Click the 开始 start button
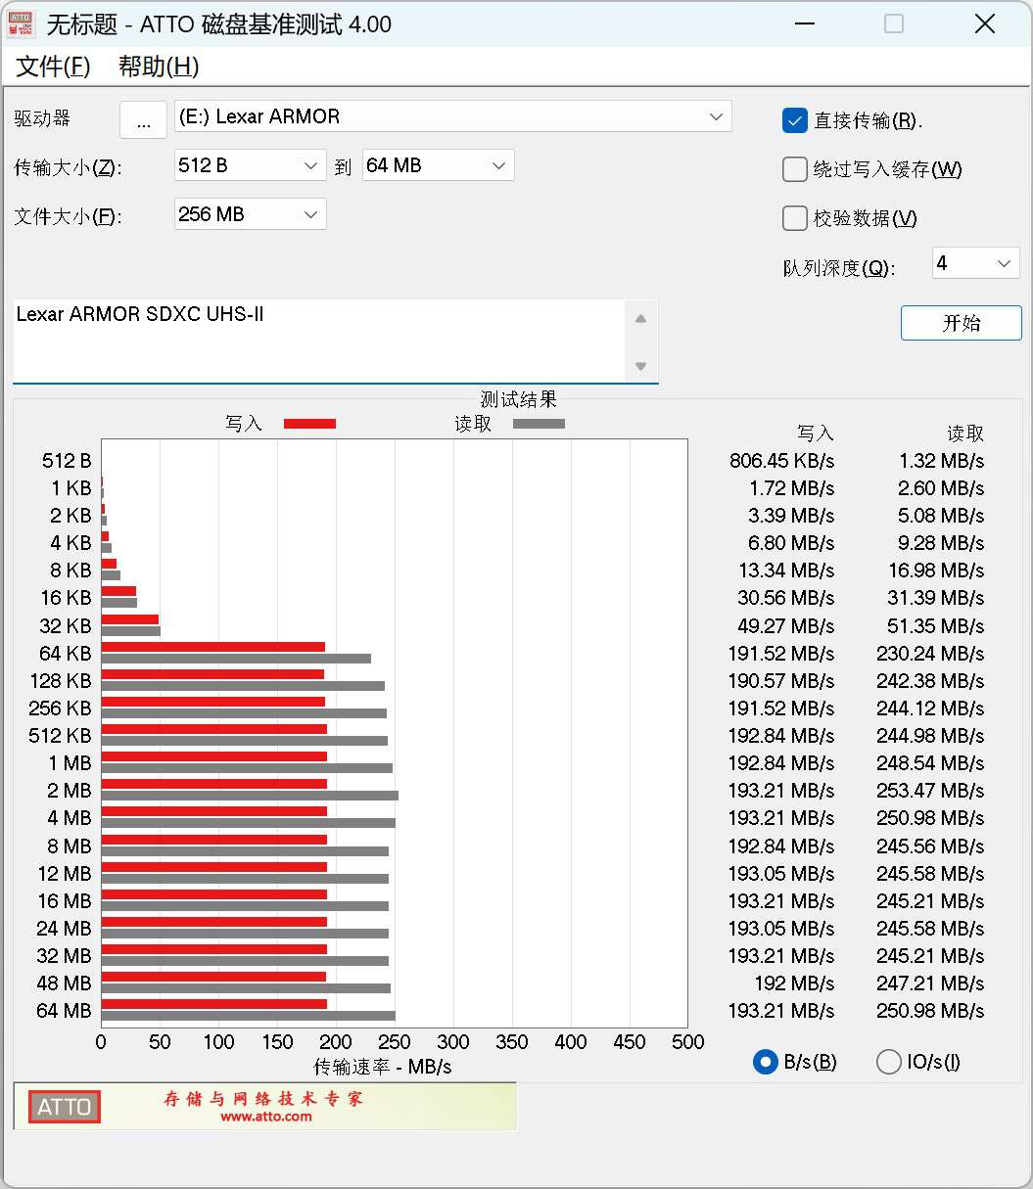 click(961, 323)
